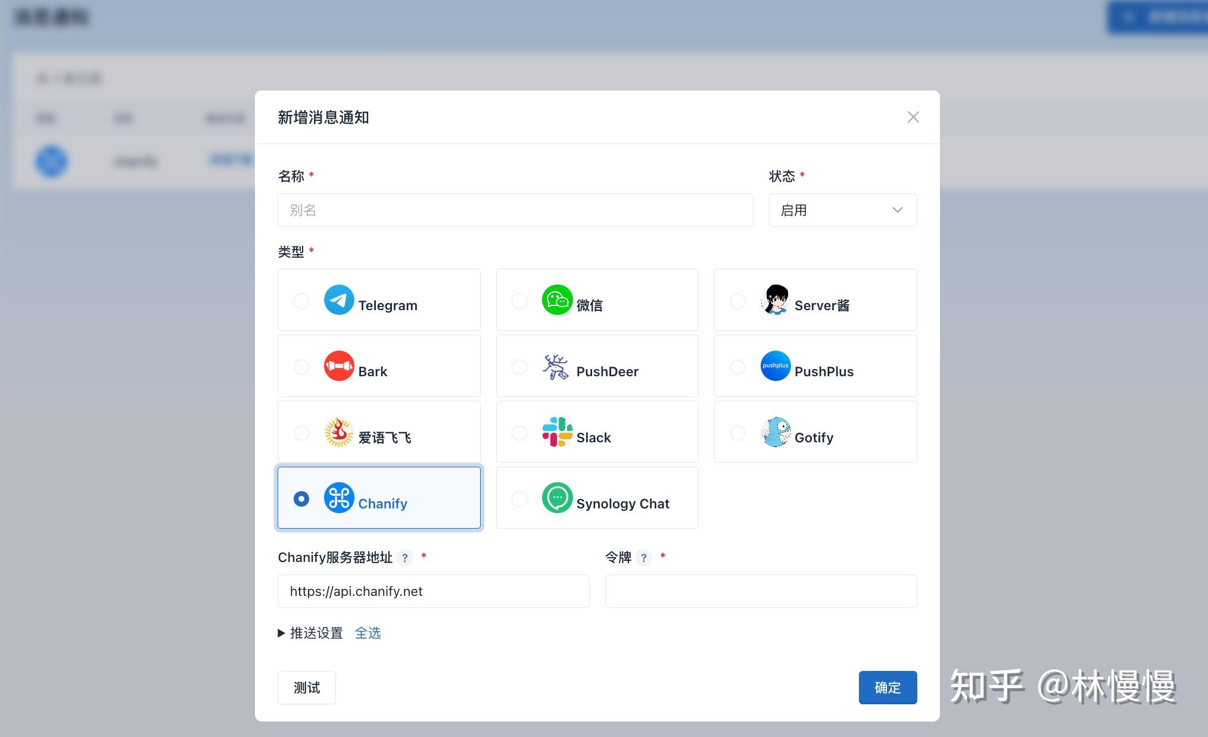Click the Gotify gopher icon

pos(776,432)
